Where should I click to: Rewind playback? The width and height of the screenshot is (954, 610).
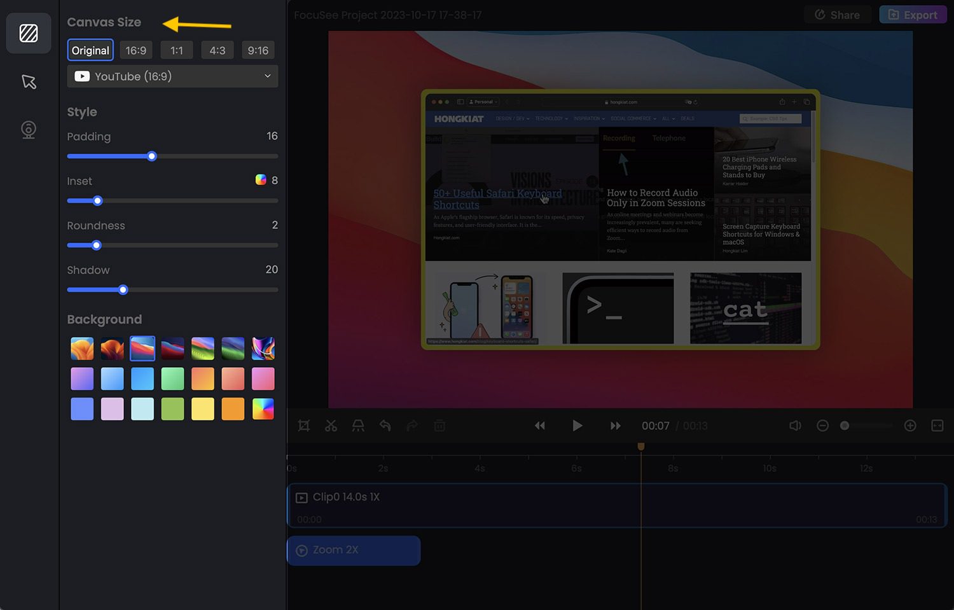click(540, 426)
